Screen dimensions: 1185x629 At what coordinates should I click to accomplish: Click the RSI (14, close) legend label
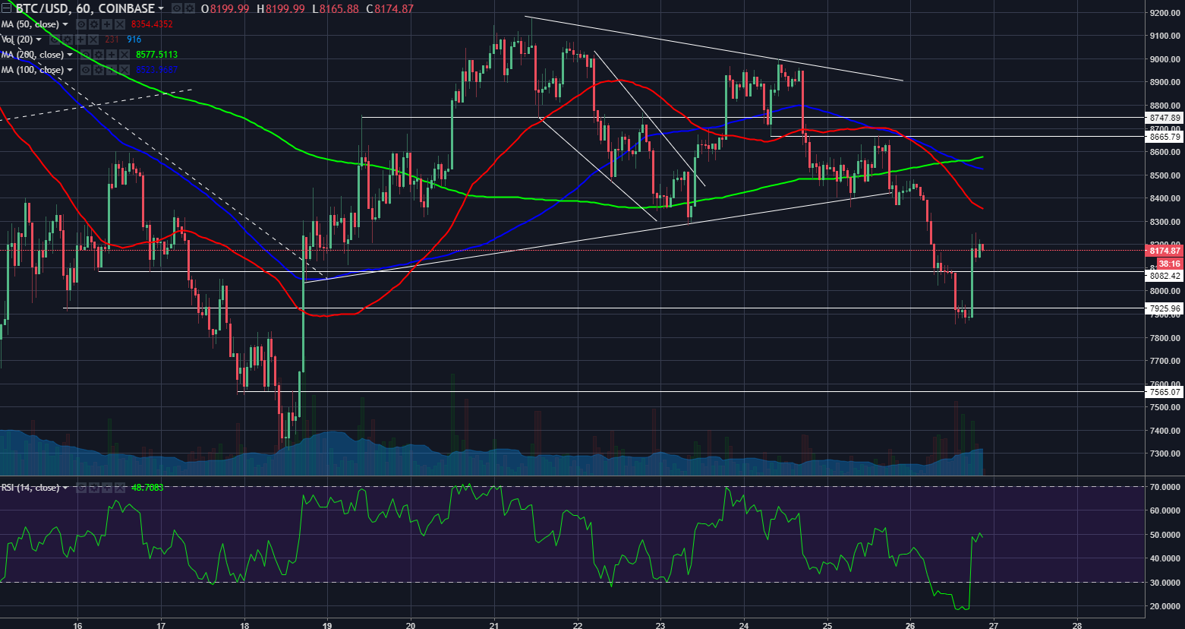click(x=30, y=488)
